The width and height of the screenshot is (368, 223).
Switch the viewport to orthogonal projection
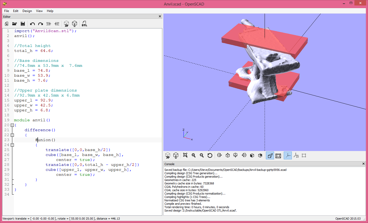click(x=278, y=155)
